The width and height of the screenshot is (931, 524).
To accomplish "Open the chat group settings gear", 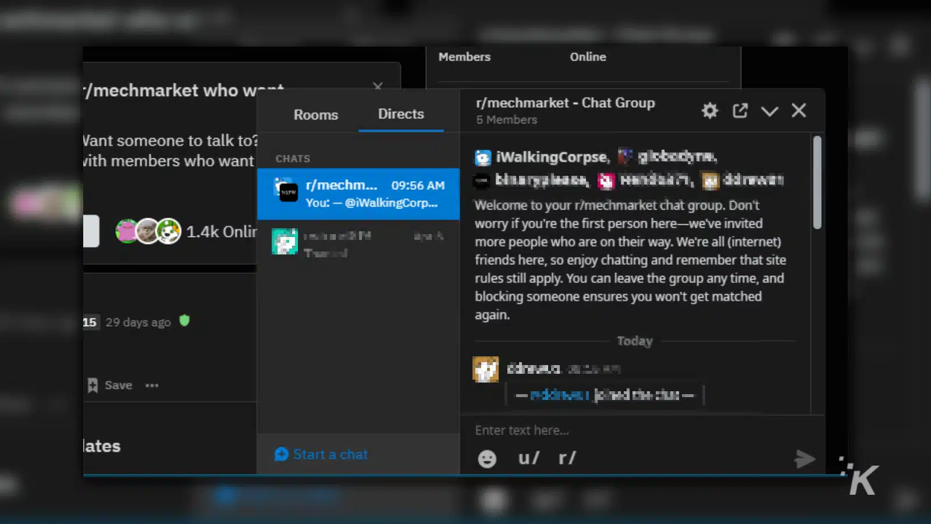I will (709, 110).
